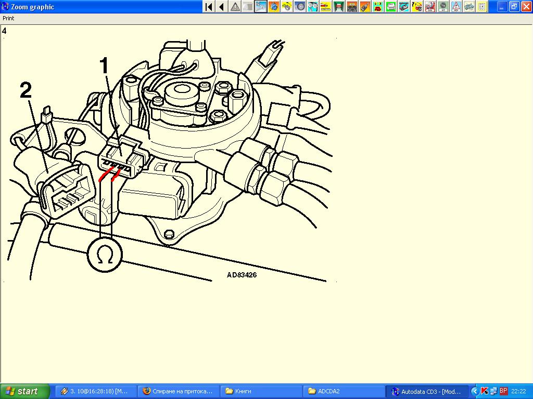
Task: Expand hidden system tray icons
Action: (475, 391)
